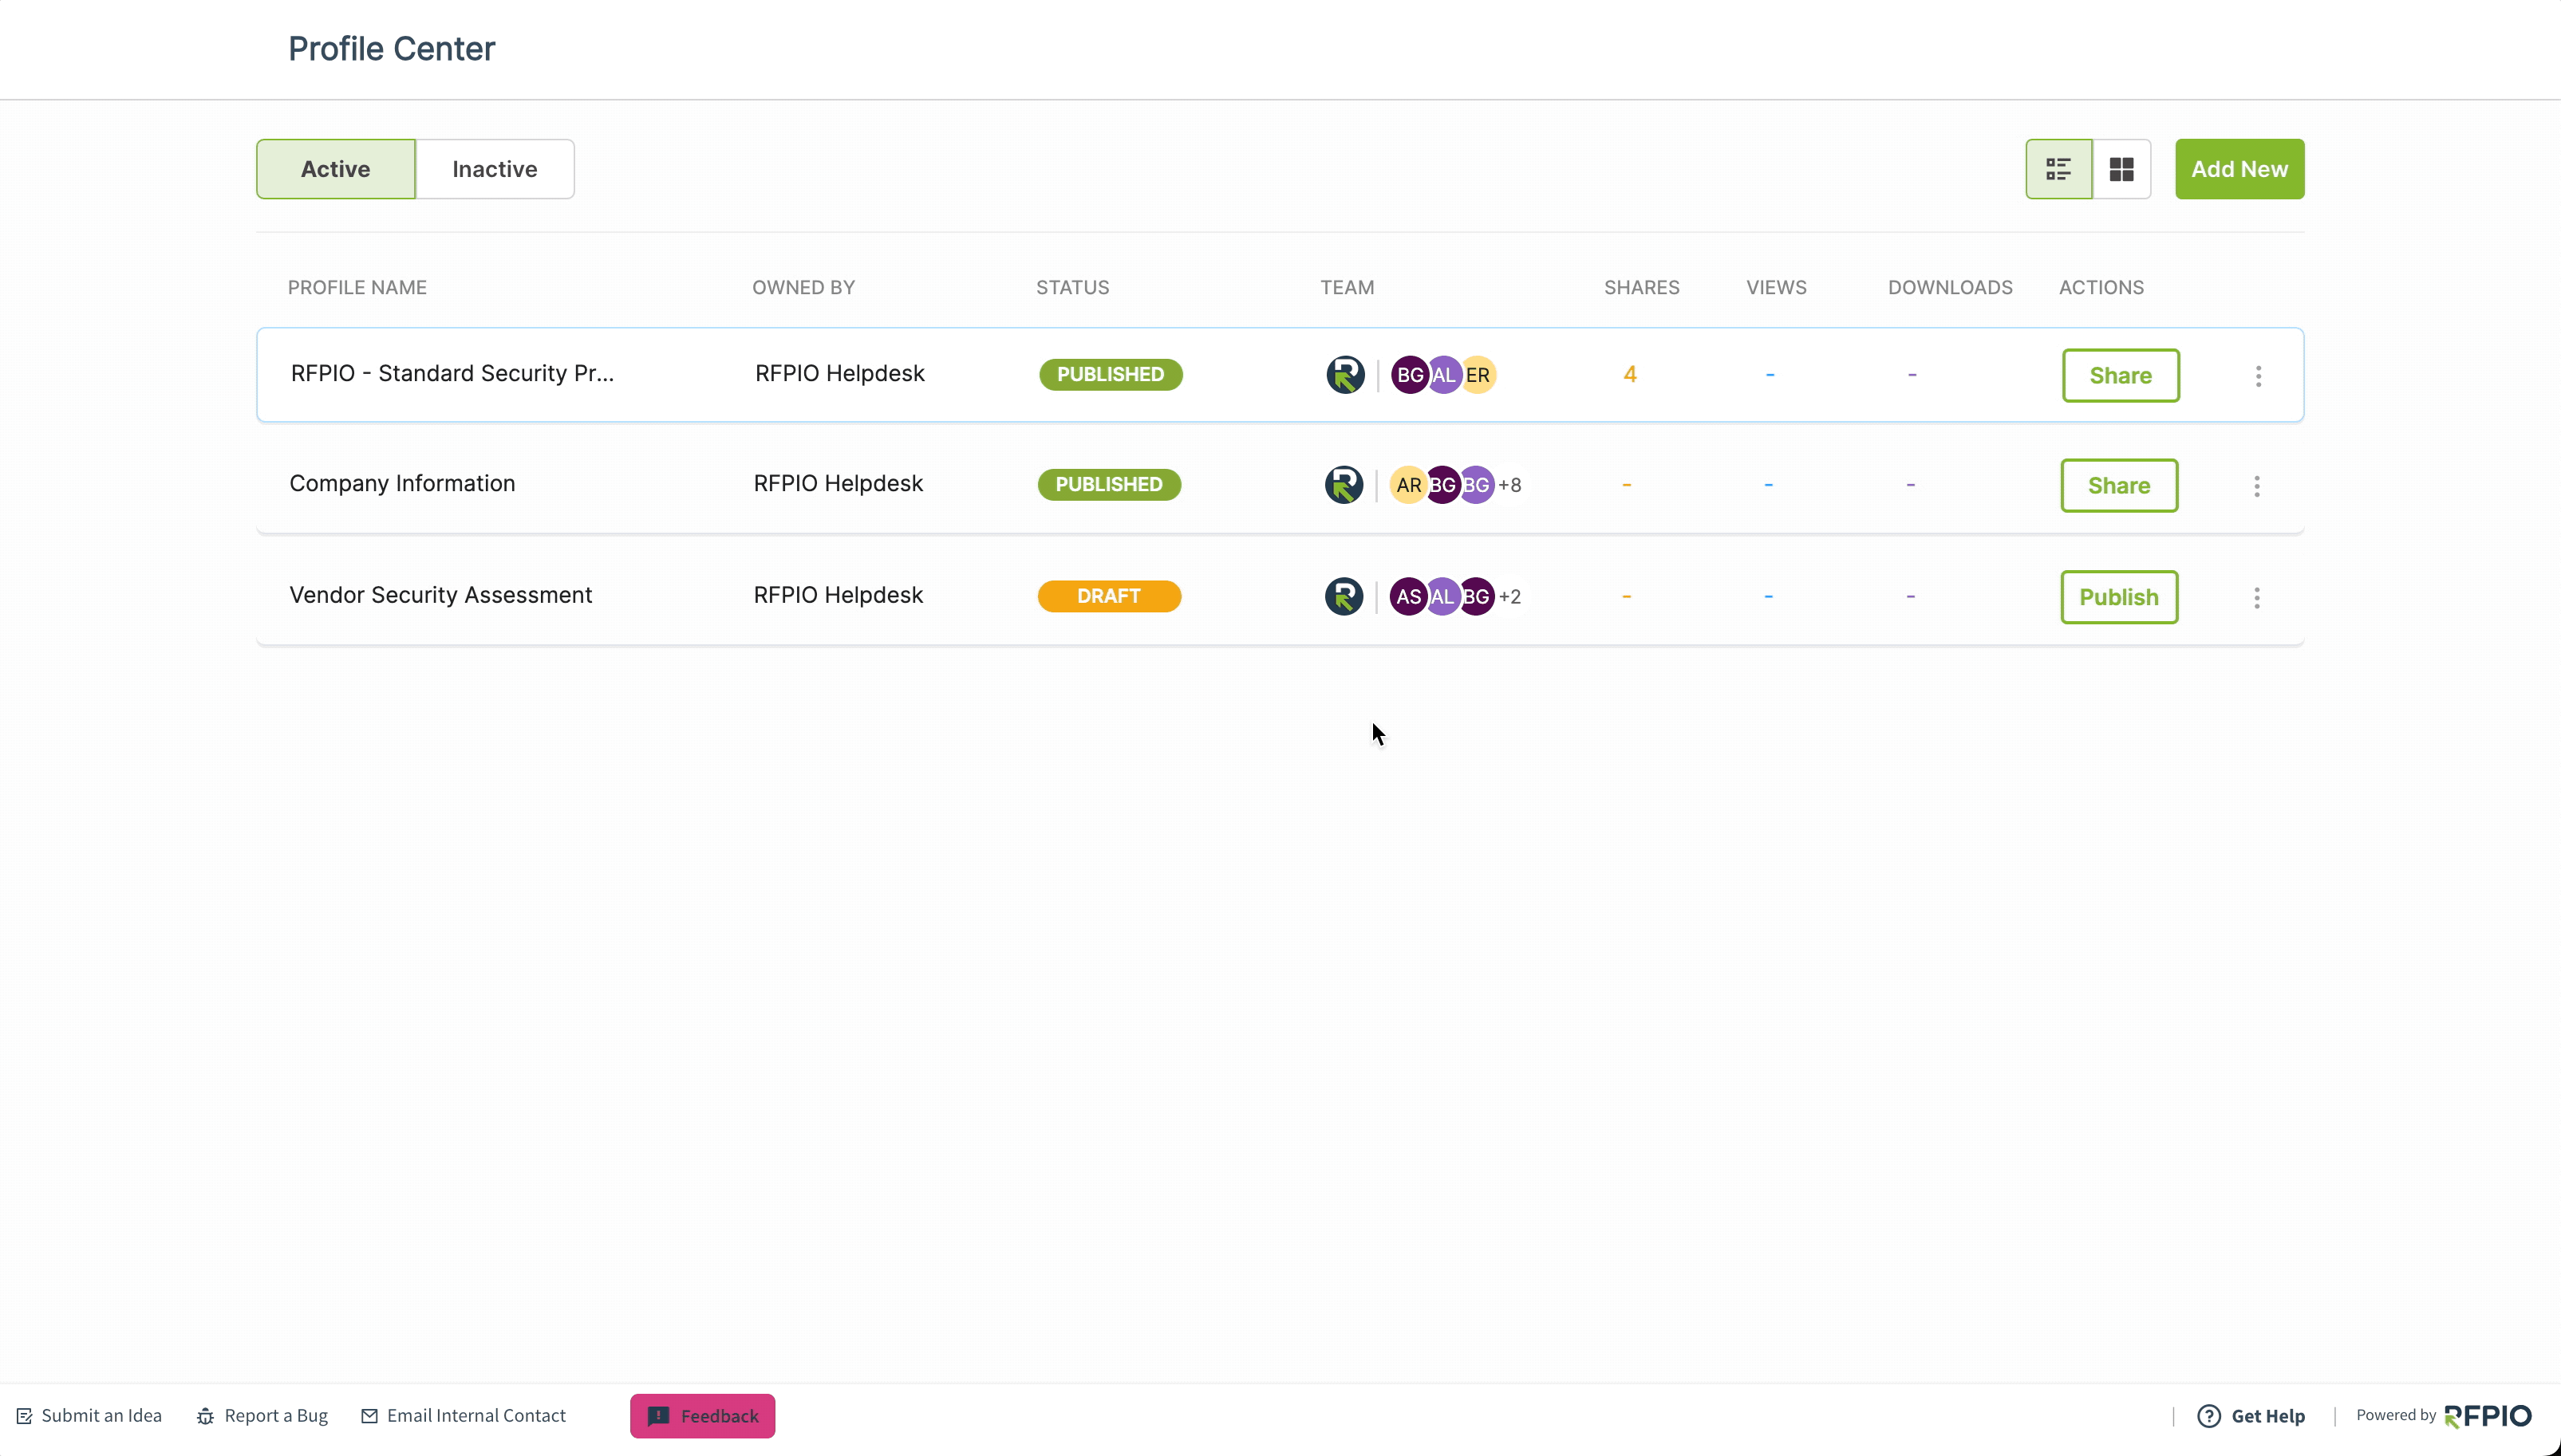Image resolution: width=2561 pixels, height=1456 pixels.
Task: Click the shares count 4
Action: click(1630, 374)
